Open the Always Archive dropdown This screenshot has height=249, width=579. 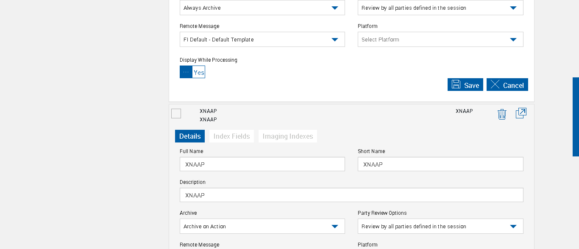(x=262, y=8)
